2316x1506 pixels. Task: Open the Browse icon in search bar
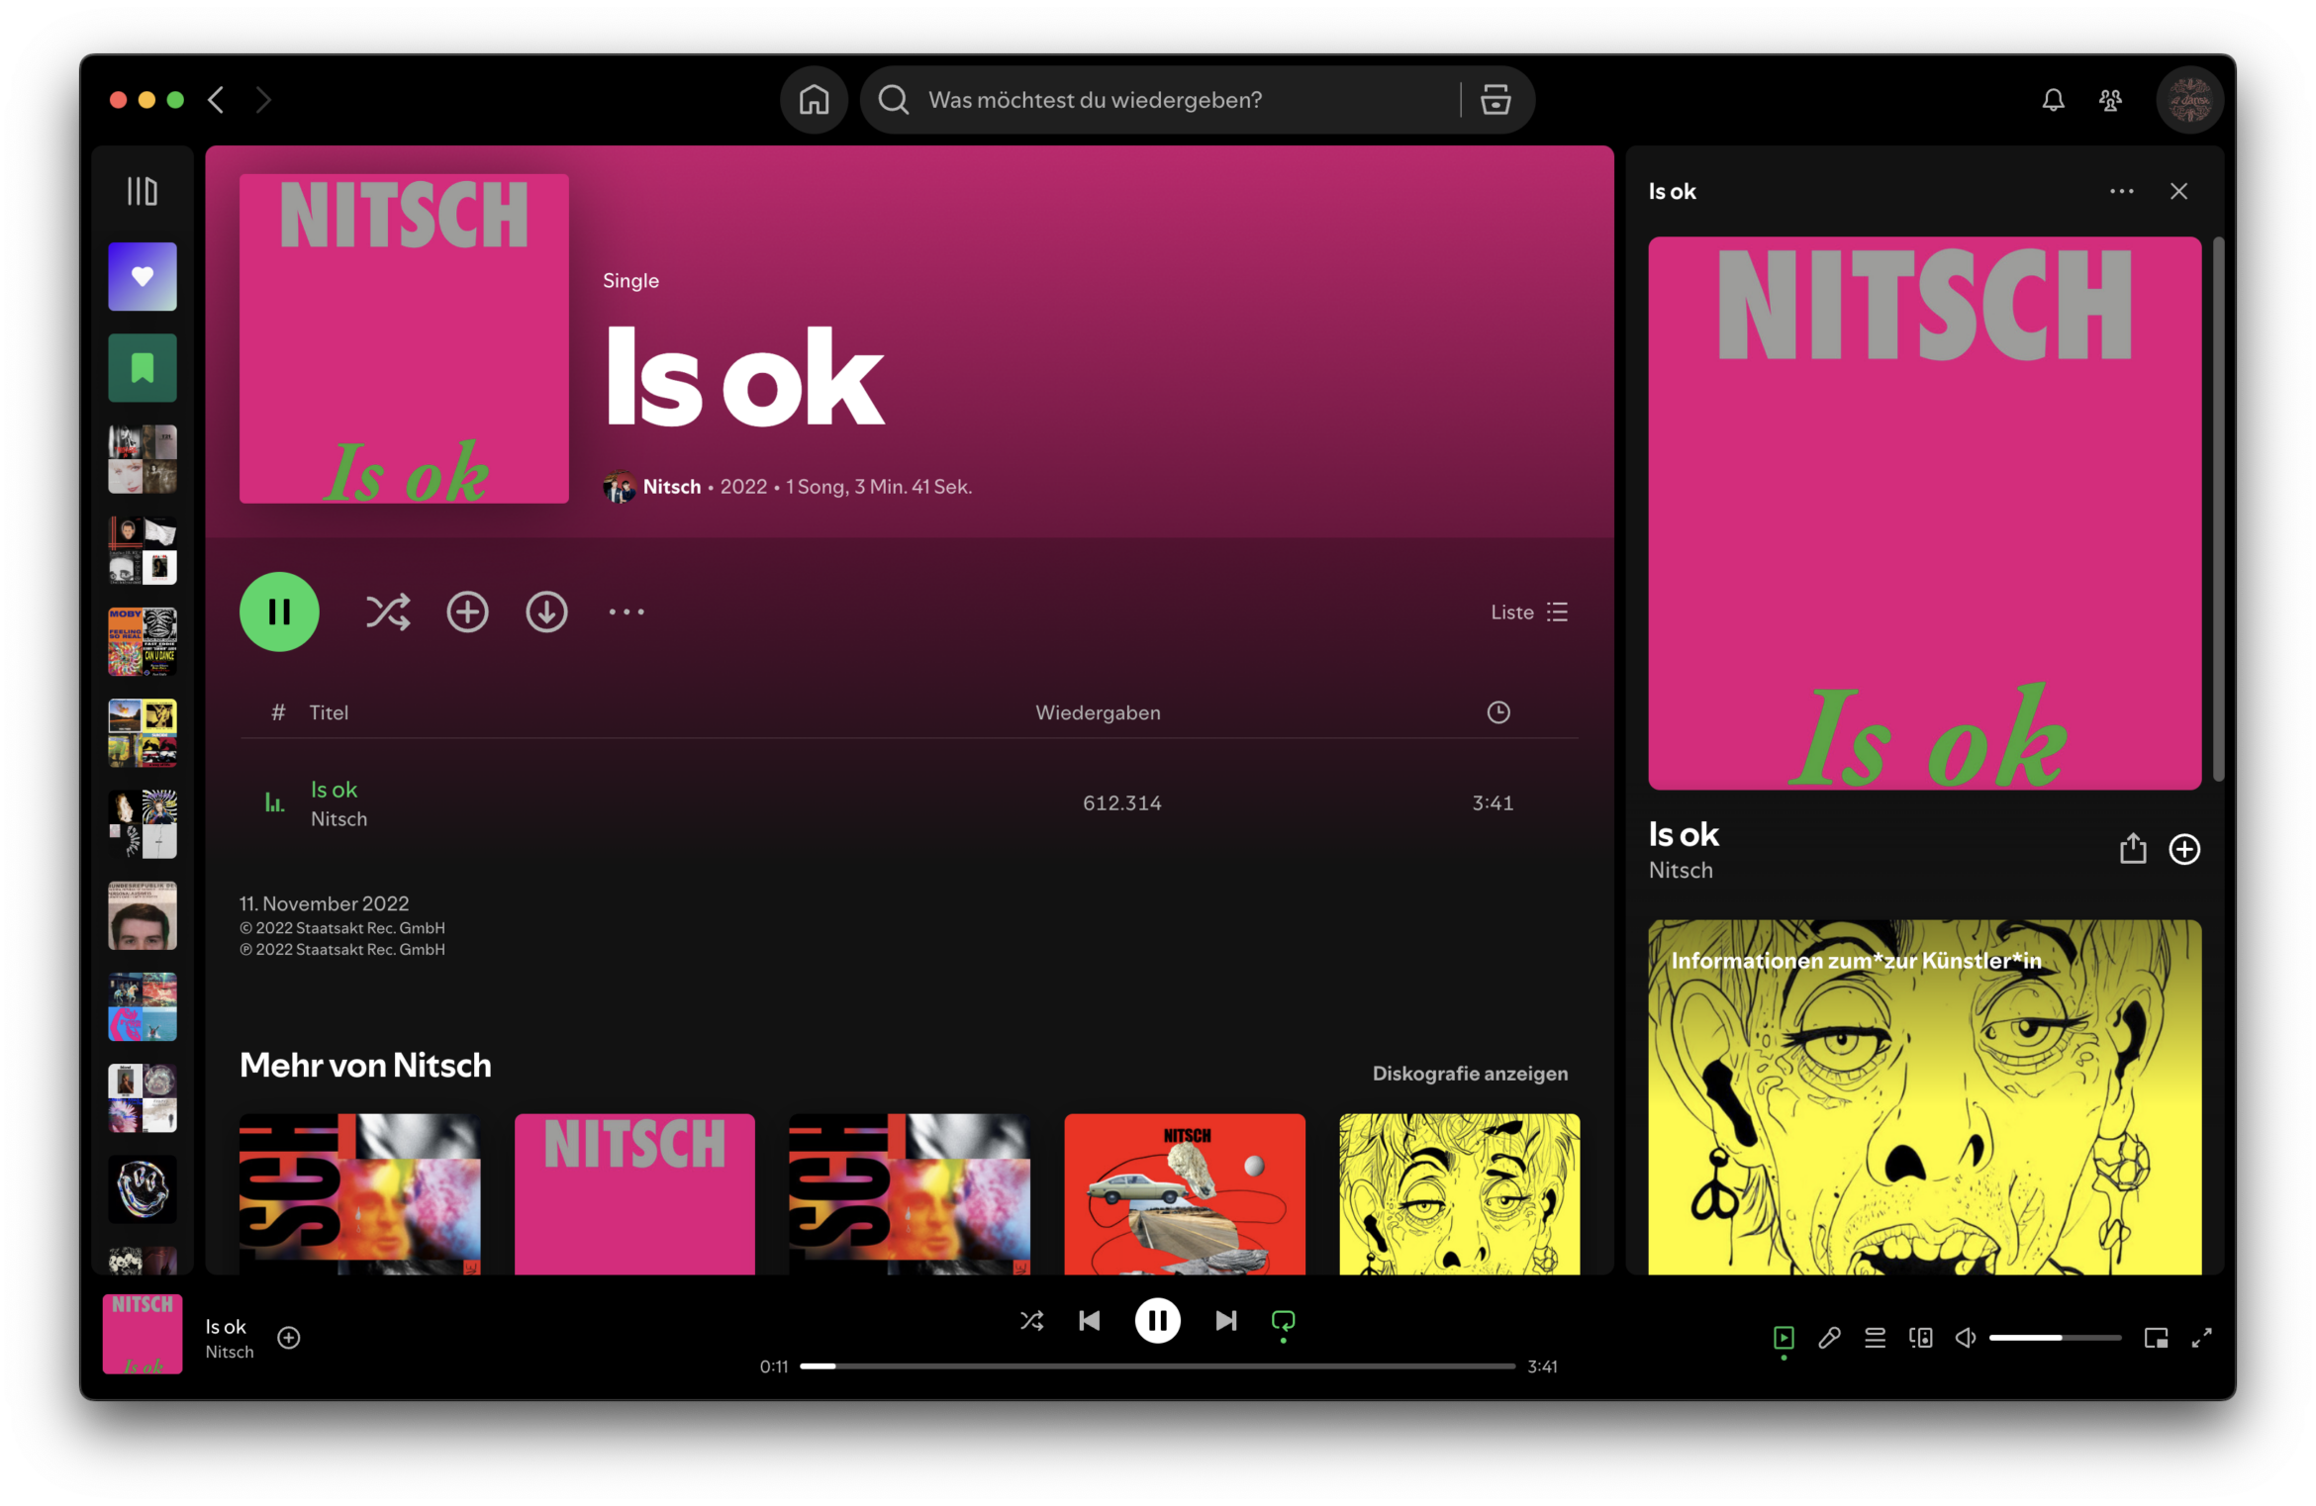click(1495, 100)
